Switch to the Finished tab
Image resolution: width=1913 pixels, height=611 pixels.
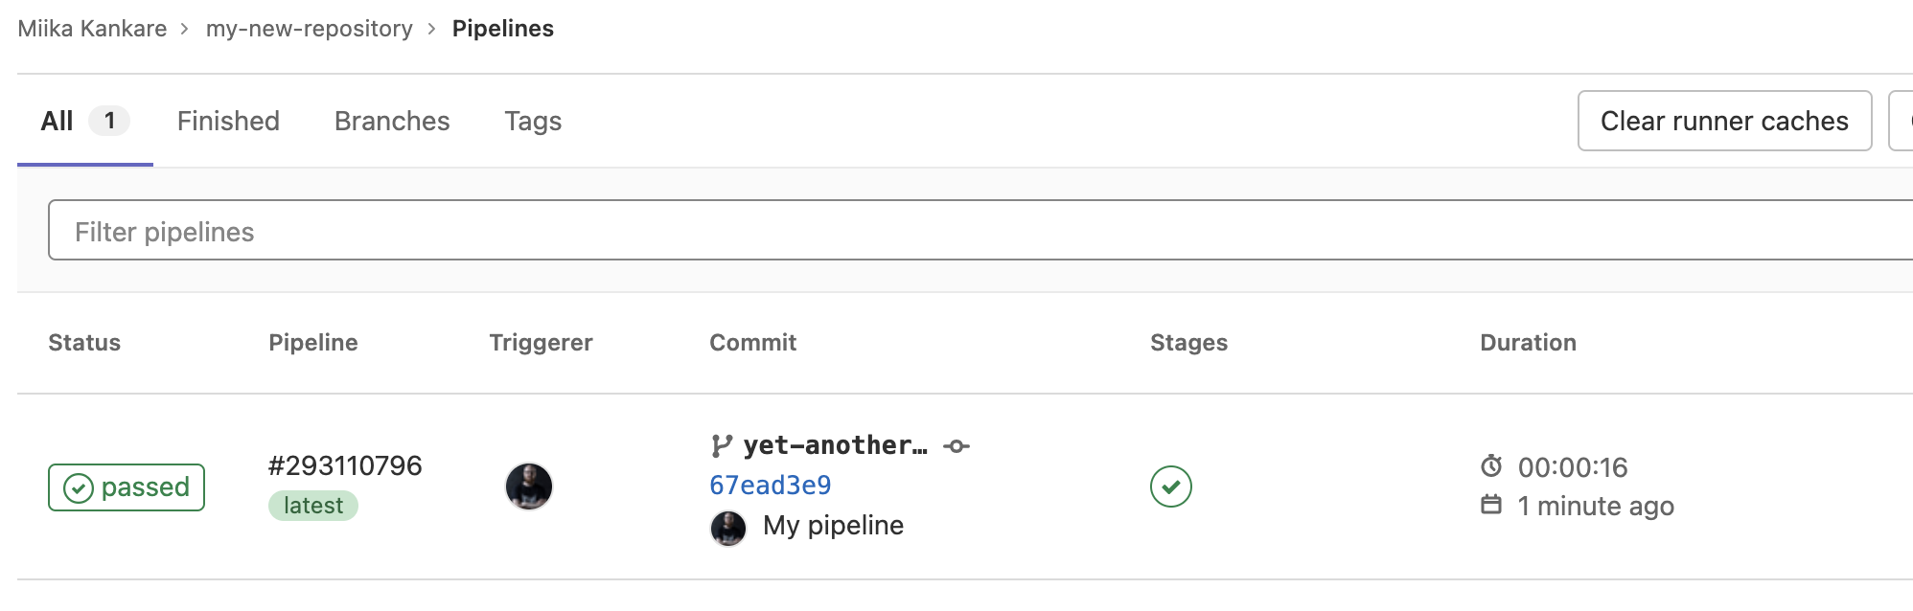tap(228, 122)
